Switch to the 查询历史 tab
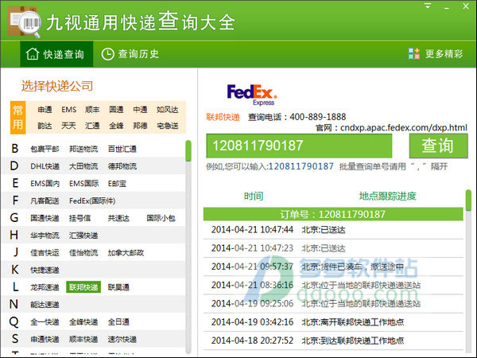 (x=130, y=54)
